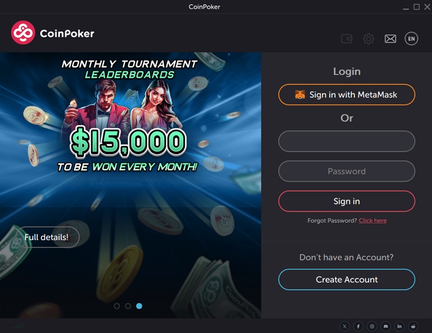Viewport: 432px width, 333px height.
Task: Open the envelope messages icon
Action: coord(391,39)
